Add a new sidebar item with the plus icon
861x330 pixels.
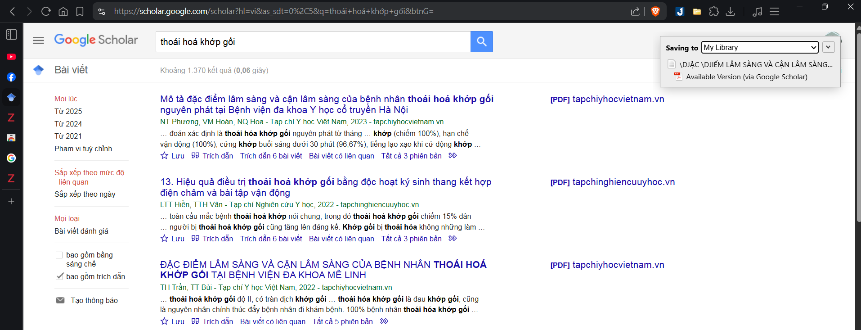[11, 201]
